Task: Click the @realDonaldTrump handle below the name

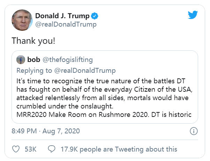Action: click(x=66, y=24)
